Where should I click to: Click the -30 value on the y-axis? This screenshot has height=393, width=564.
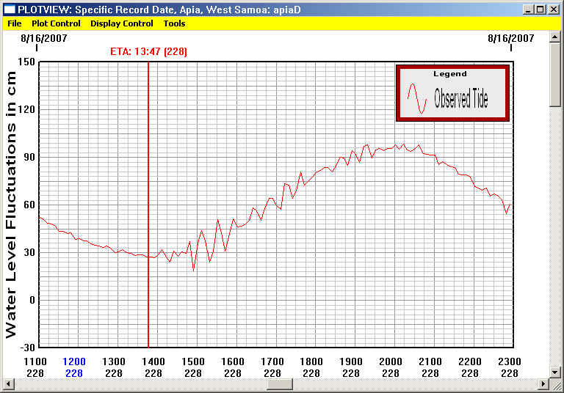click(x=26, y=348)
